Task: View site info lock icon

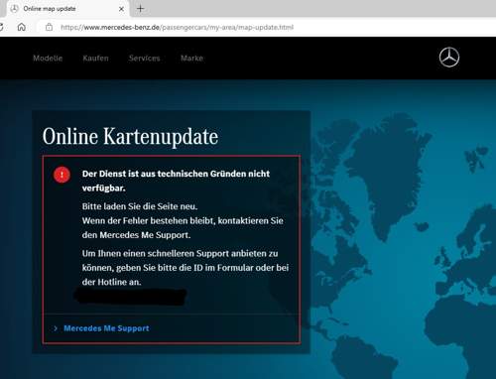Action: (x=49, y=27)
